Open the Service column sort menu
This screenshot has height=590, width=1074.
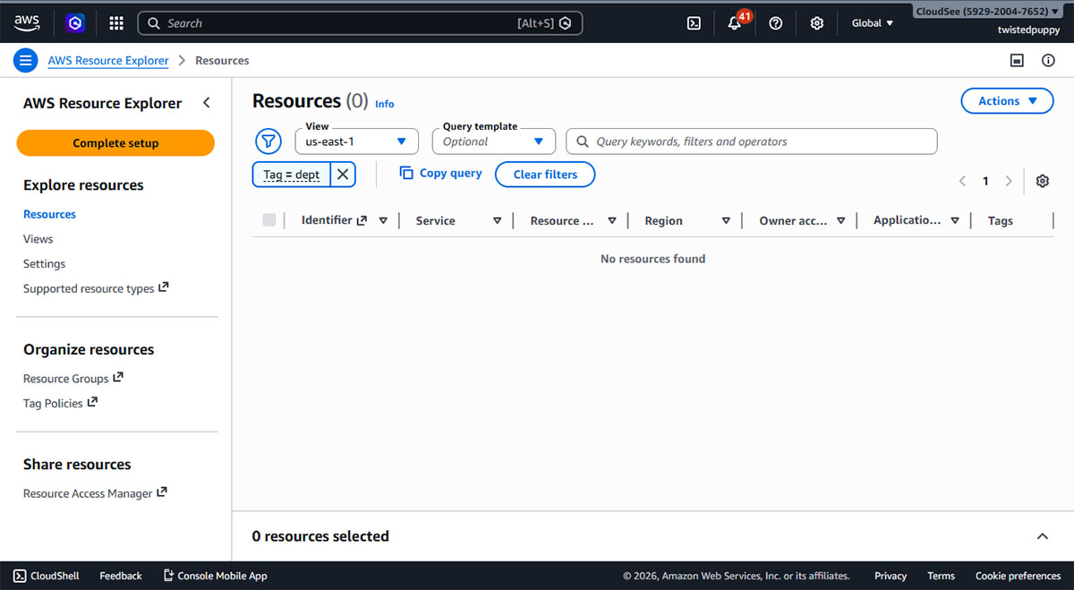[x=498, y=221]
